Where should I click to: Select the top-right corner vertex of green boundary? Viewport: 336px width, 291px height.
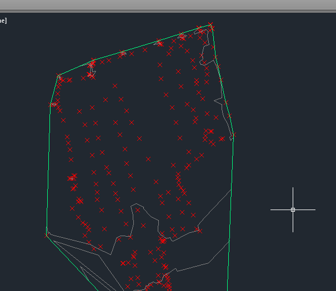pos(212,25)
